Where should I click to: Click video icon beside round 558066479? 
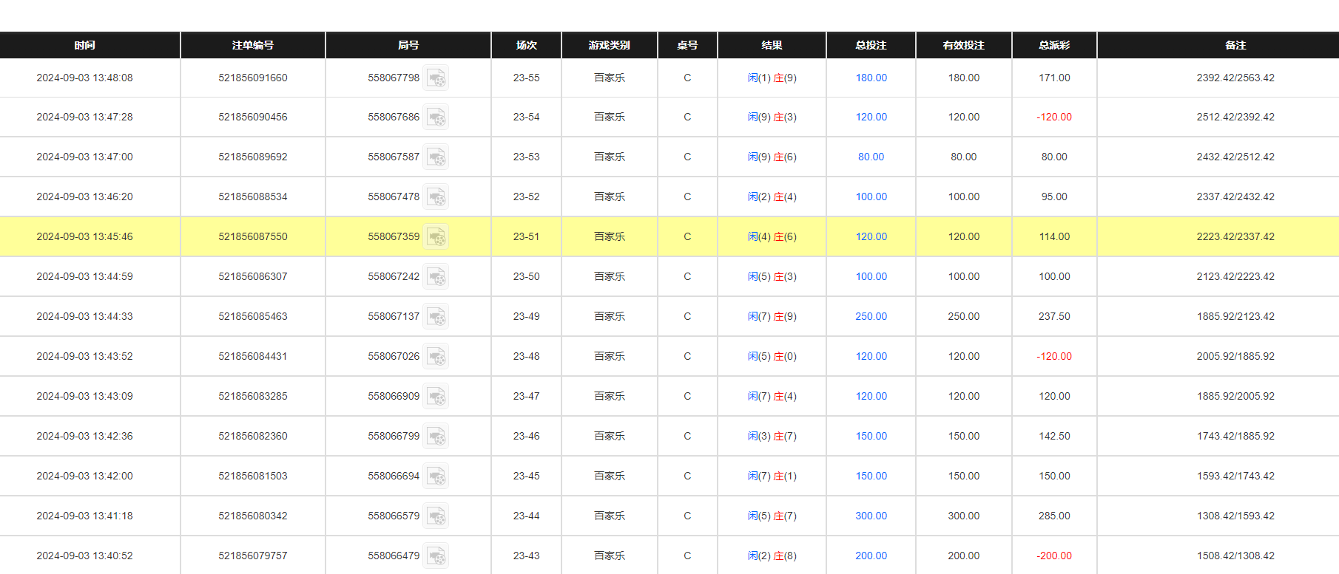[436, 556]
